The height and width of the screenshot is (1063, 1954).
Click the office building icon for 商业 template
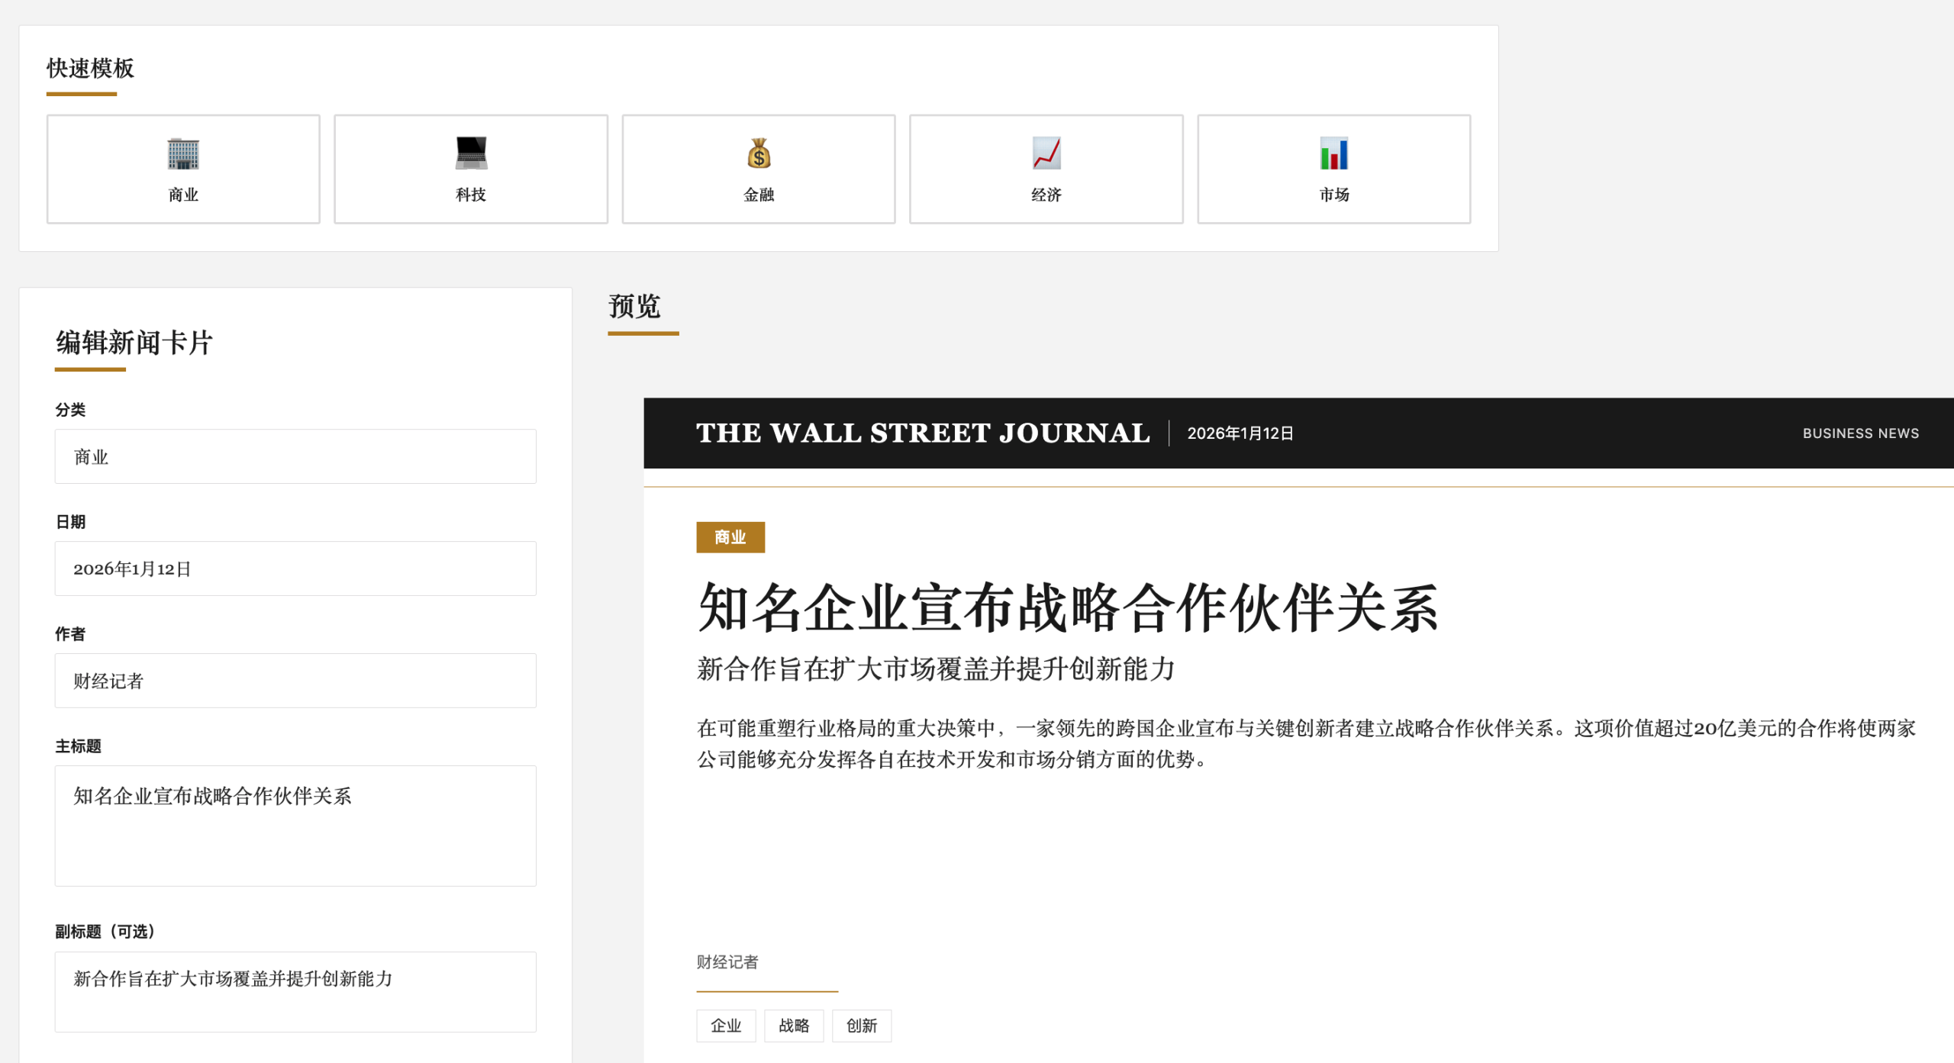[x=183, y=154]
